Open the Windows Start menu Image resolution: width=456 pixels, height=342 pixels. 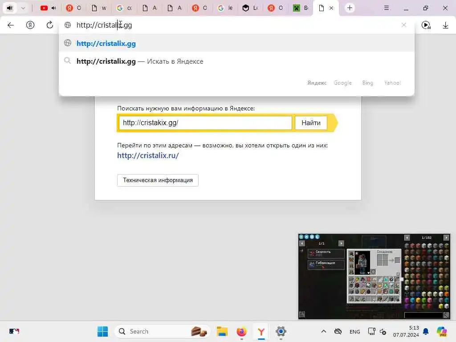click(102, 331)
